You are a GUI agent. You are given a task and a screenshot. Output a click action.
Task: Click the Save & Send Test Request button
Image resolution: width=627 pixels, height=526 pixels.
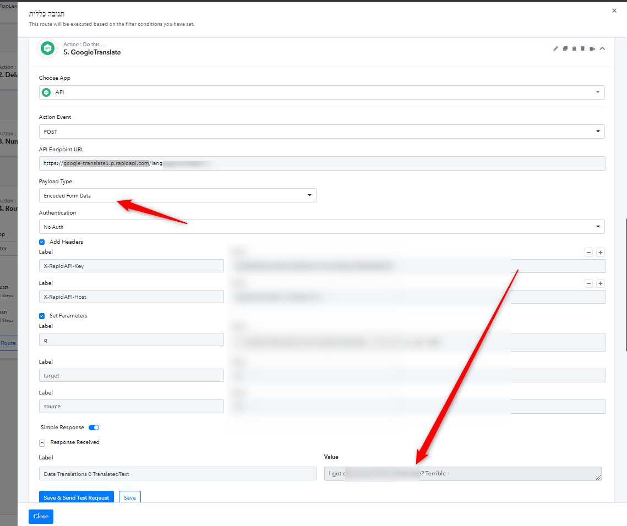77,497
